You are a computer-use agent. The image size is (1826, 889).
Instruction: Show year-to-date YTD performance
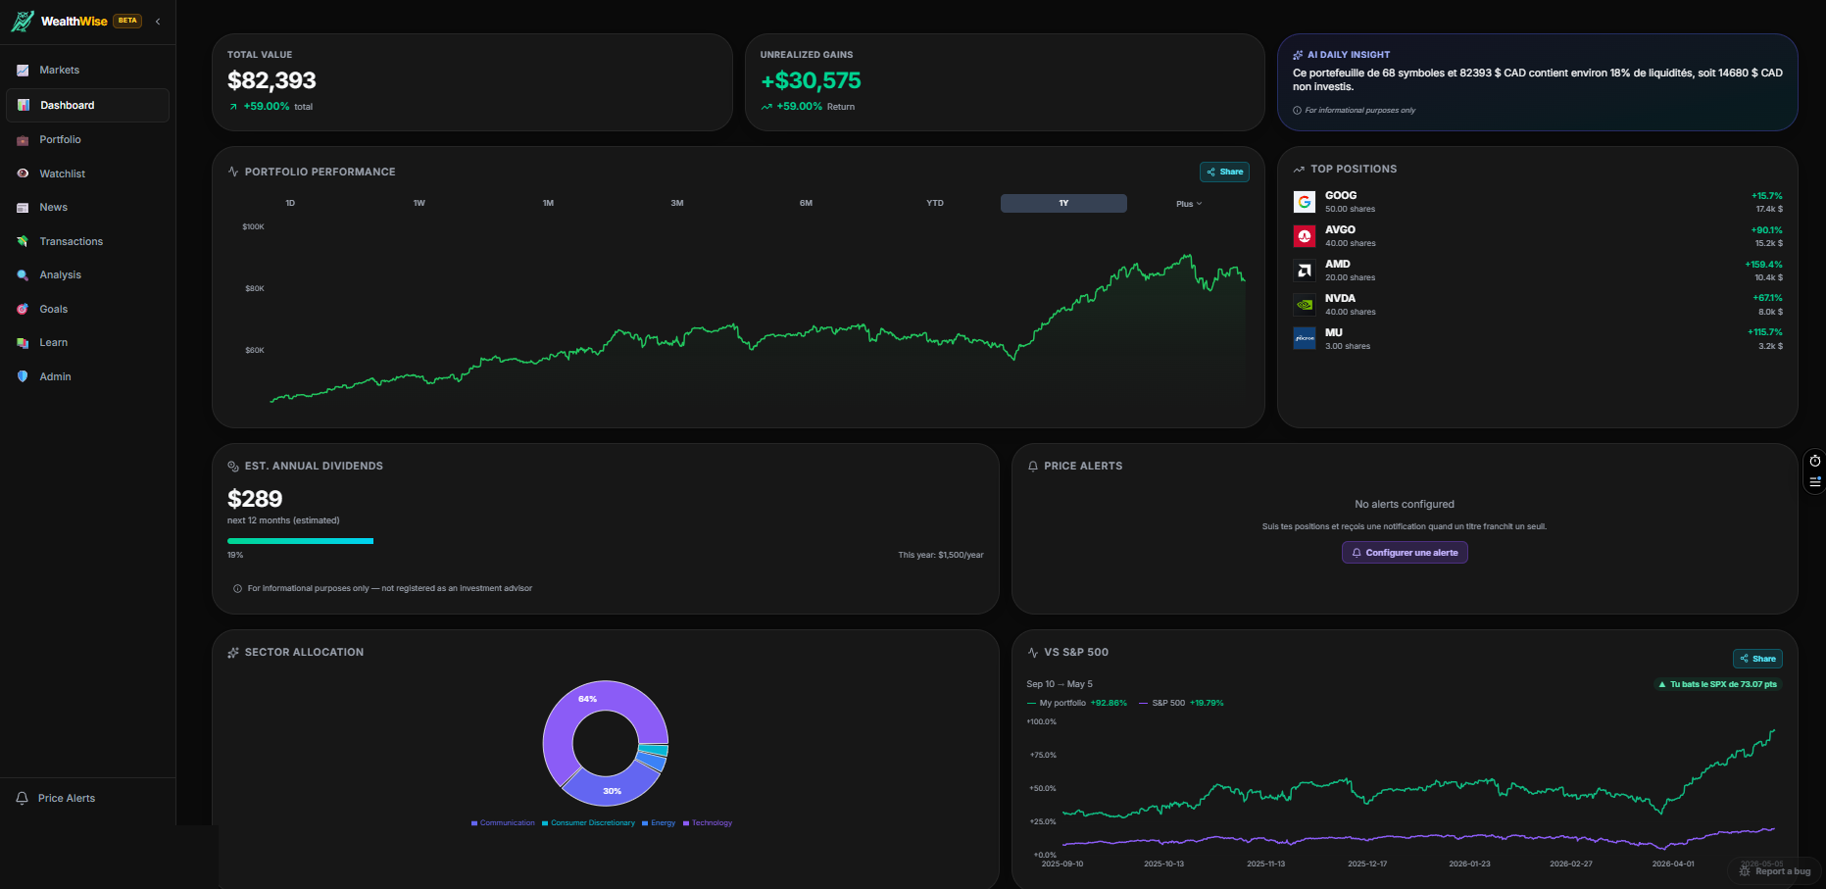(935, 204)
